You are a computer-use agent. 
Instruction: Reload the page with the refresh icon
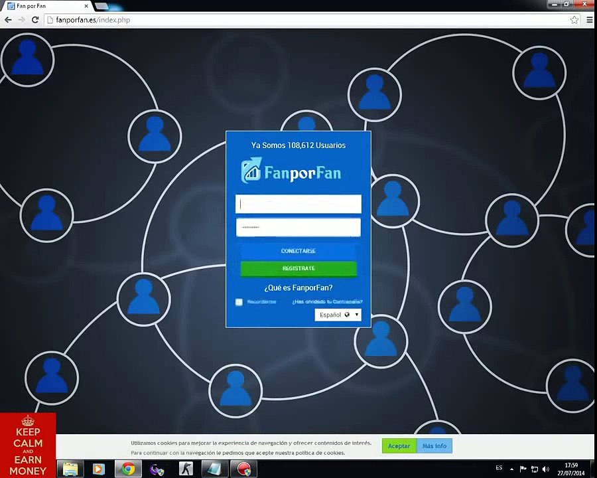35,20
